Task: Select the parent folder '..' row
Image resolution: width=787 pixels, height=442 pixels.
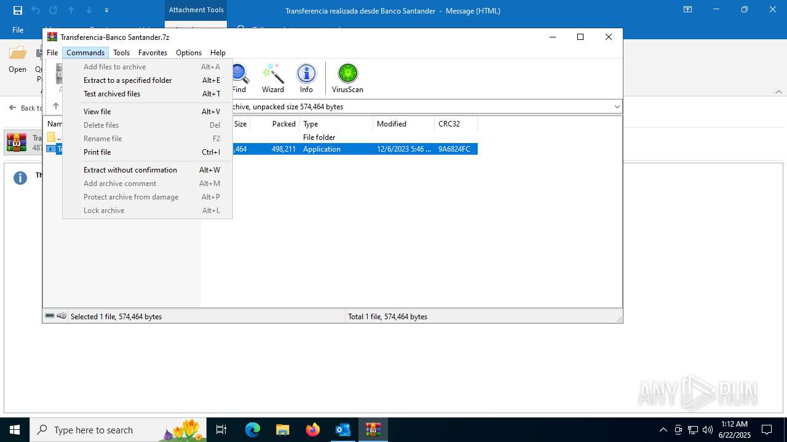Action: pos(54,138)
